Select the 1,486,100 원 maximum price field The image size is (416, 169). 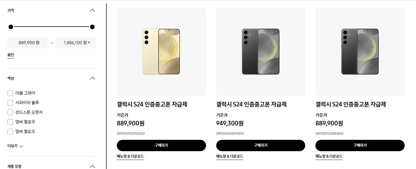click(x=76, y=43)
